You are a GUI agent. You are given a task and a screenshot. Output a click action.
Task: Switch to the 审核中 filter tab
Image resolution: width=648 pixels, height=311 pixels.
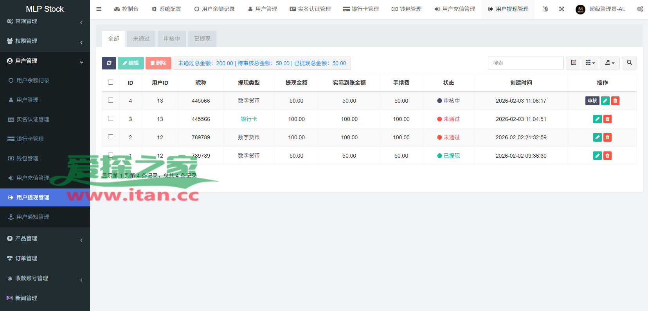(172, 39)
